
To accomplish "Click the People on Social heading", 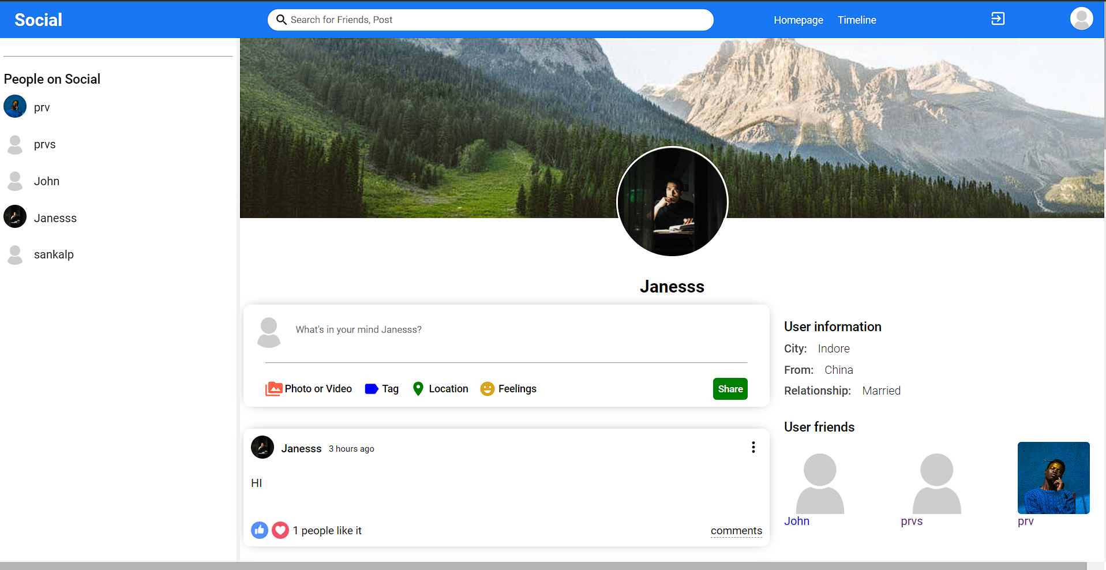I will tap(52, 79).
